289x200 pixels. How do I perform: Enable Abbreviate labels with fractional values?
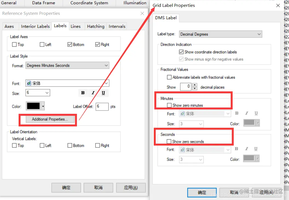(x=169, y=77)
